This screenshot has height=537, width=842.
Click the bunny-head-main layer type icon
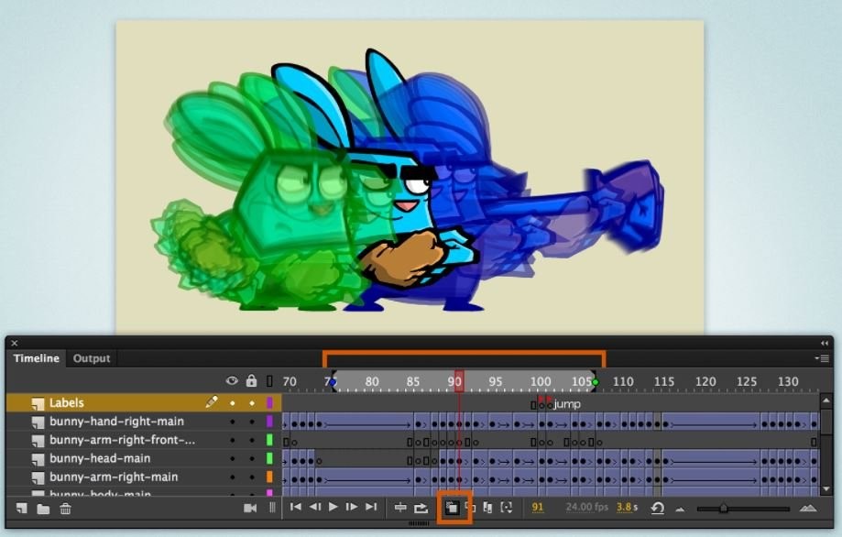click(38, 459)
